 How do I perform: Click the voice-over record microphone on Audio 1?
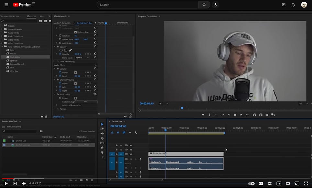[141, 159]
